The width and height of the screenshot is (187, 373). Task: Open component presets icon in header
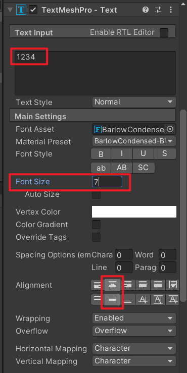point(158,10)
